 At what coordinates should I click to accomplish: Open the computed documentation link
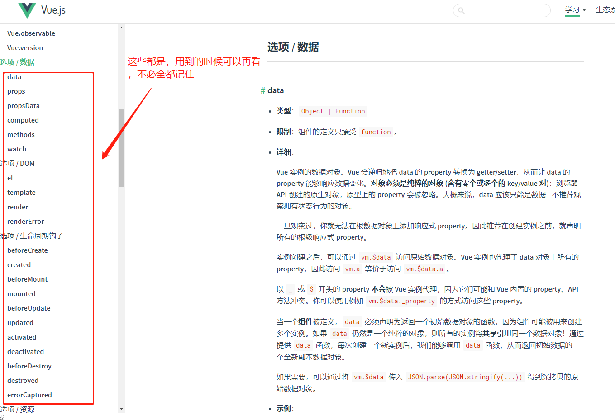point(23,120)
